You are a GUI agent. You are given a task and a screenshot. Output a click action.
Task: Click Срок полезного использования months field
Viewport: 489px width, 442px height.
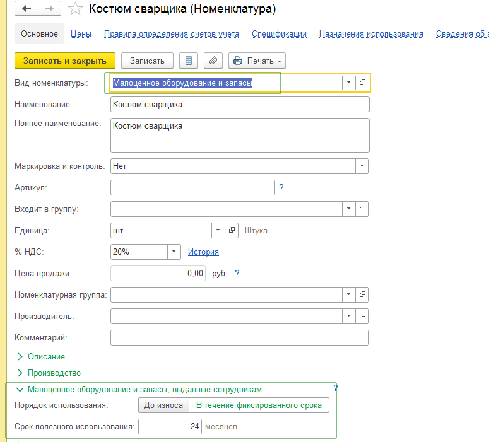pyautogui.click(x=170, y=426)
